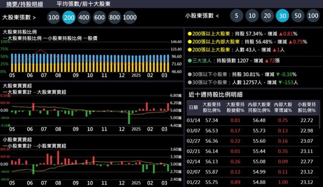Open the 摘要/持股明細 tab
Image resolution: width=323 pixels, height=187 pixels.
(22, 4)
